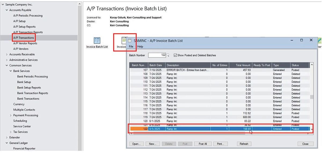The image size is (322, 153).
Task: Select batch 122 row with 158.60
Action: [220, 129]
